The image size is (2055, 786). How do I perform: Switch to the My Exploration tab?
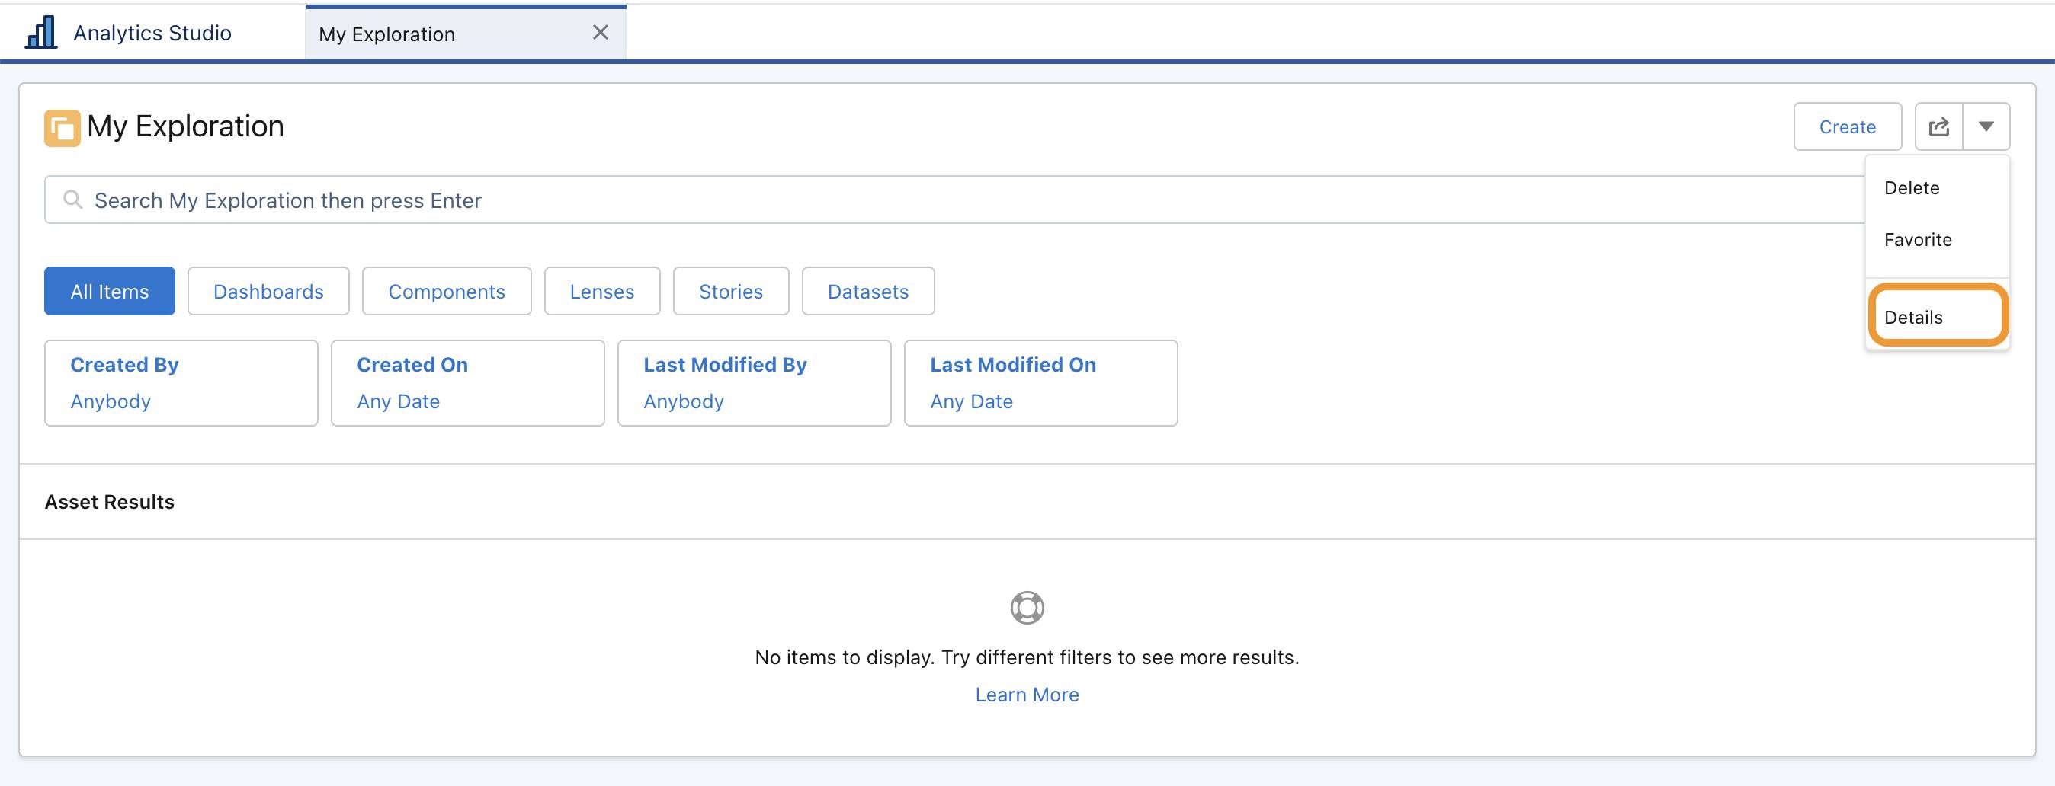coord(387,34)
